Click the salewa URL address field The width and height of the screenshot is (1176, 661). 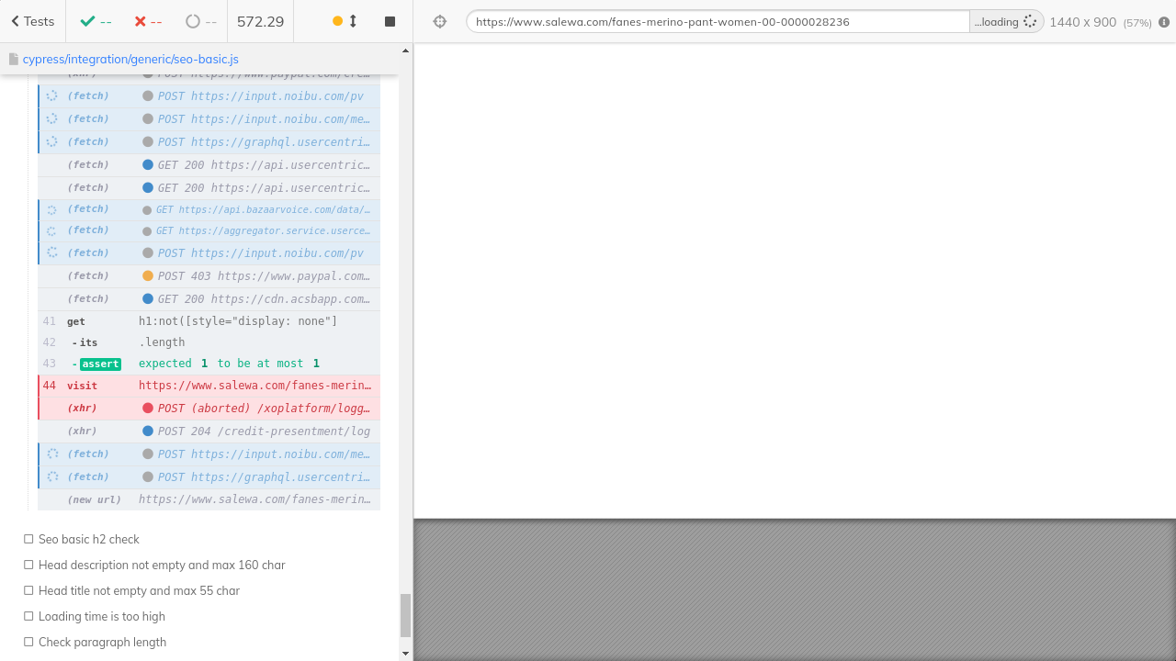click(x=717, y=22)
